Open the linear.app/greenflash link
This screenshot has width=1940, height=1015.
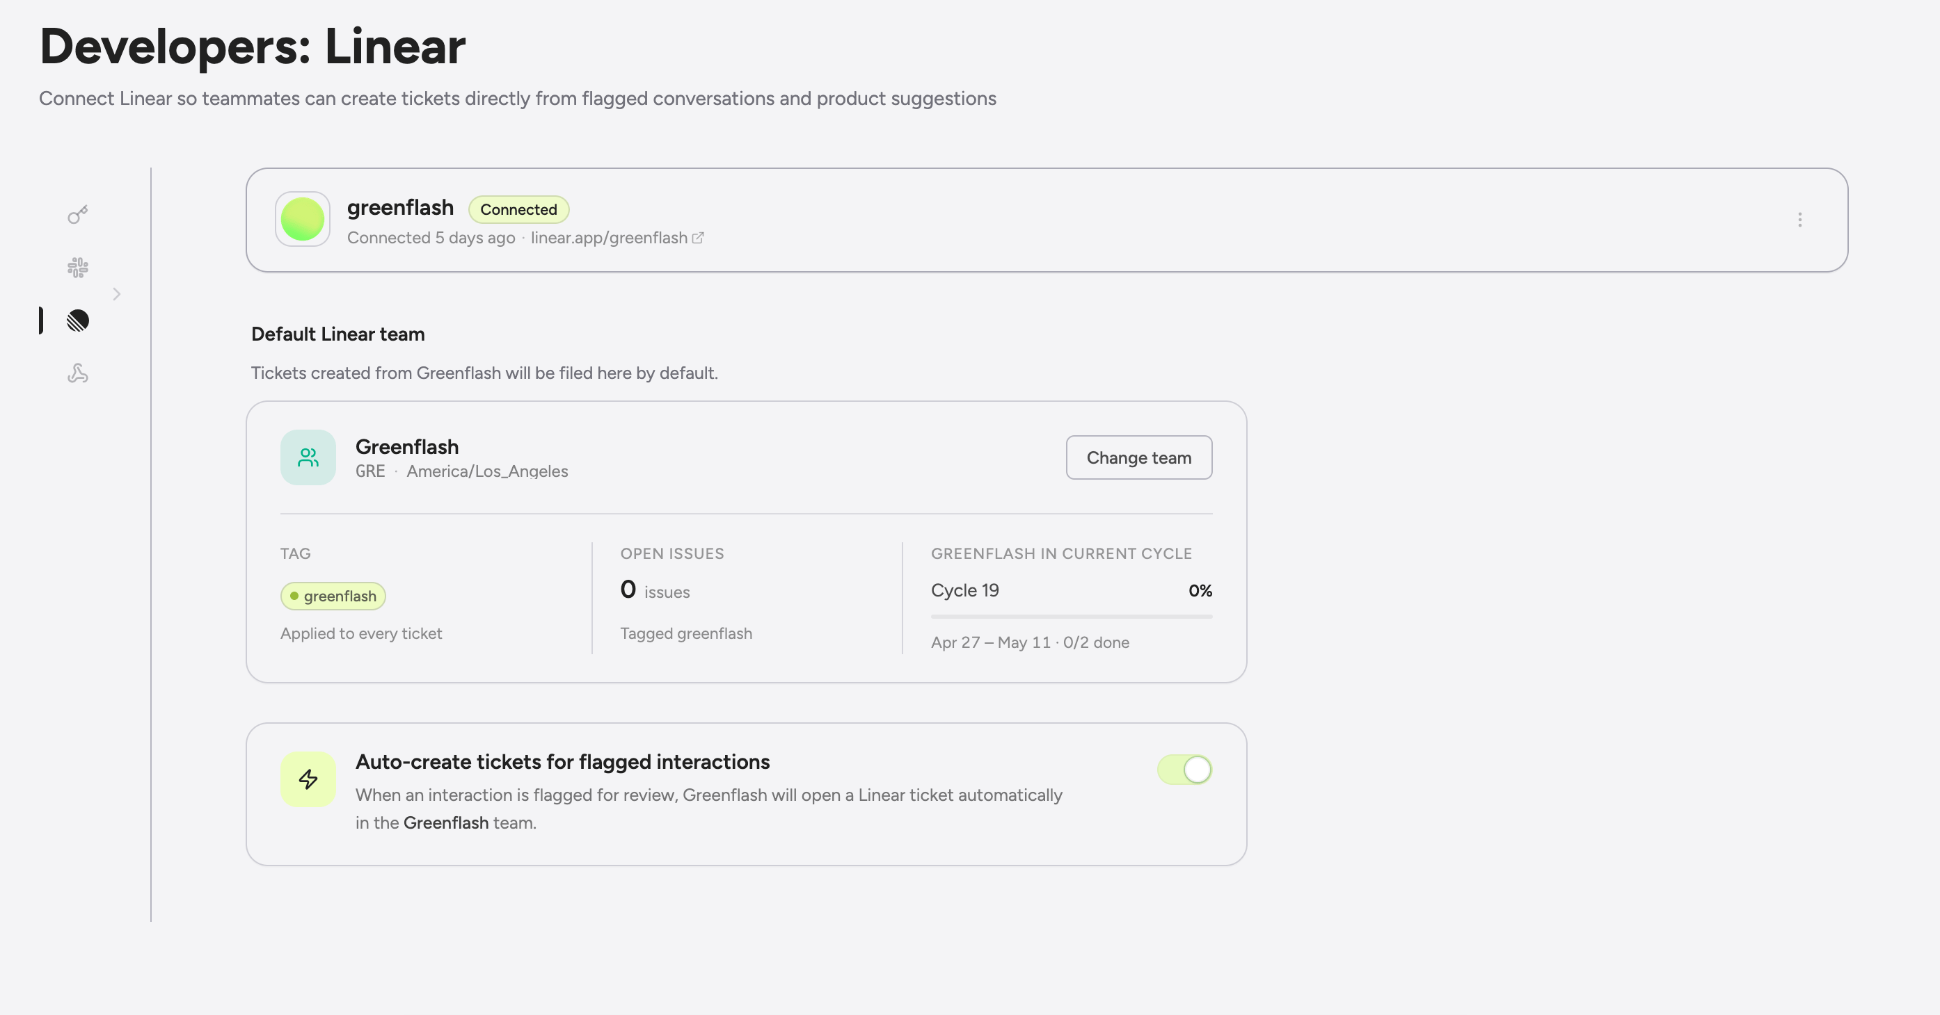point(608,238)
